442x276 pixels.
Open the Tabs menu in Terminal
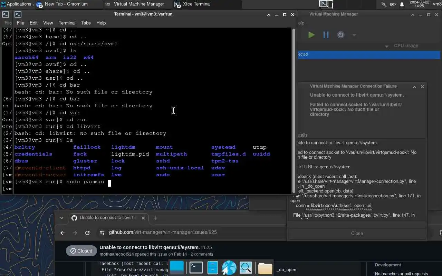[86, 23]
